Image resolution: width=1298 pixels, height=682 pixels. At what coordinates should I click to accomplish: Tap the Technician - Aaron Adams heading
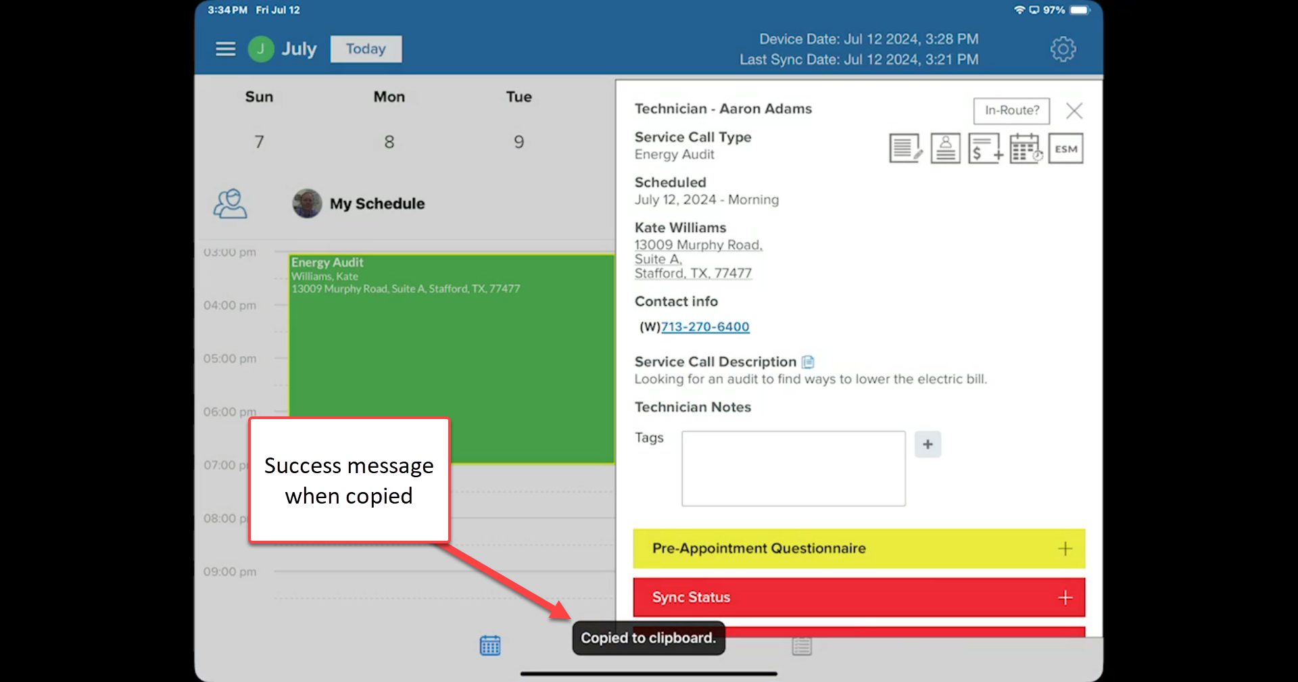pos(723,109)
